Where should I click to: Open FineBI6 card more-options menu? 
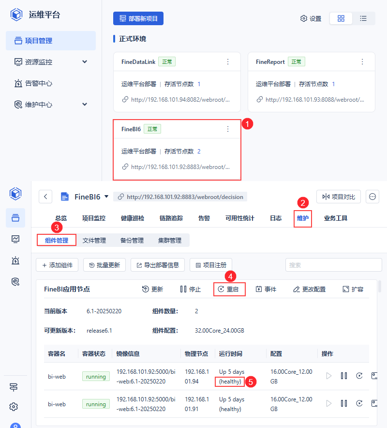coord(228,129)
